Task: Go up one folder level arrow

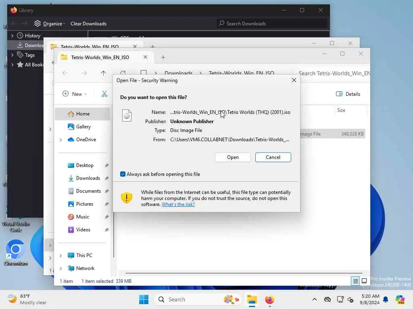Action: point(104,73)
